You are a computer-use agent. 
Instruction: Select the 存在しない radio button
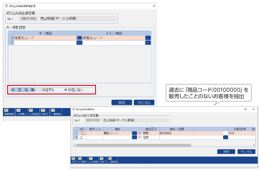(66, 90)
